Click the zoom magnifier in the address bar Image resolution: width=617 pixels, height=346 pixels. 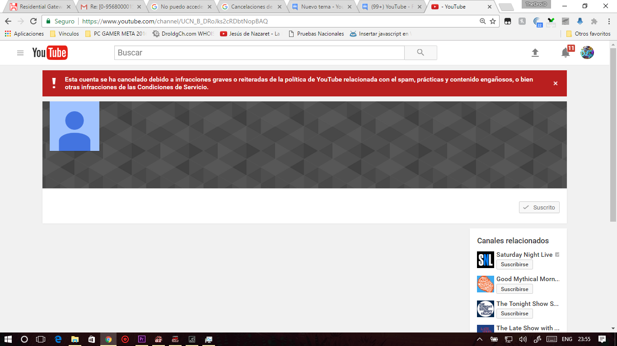pos(483,21)
